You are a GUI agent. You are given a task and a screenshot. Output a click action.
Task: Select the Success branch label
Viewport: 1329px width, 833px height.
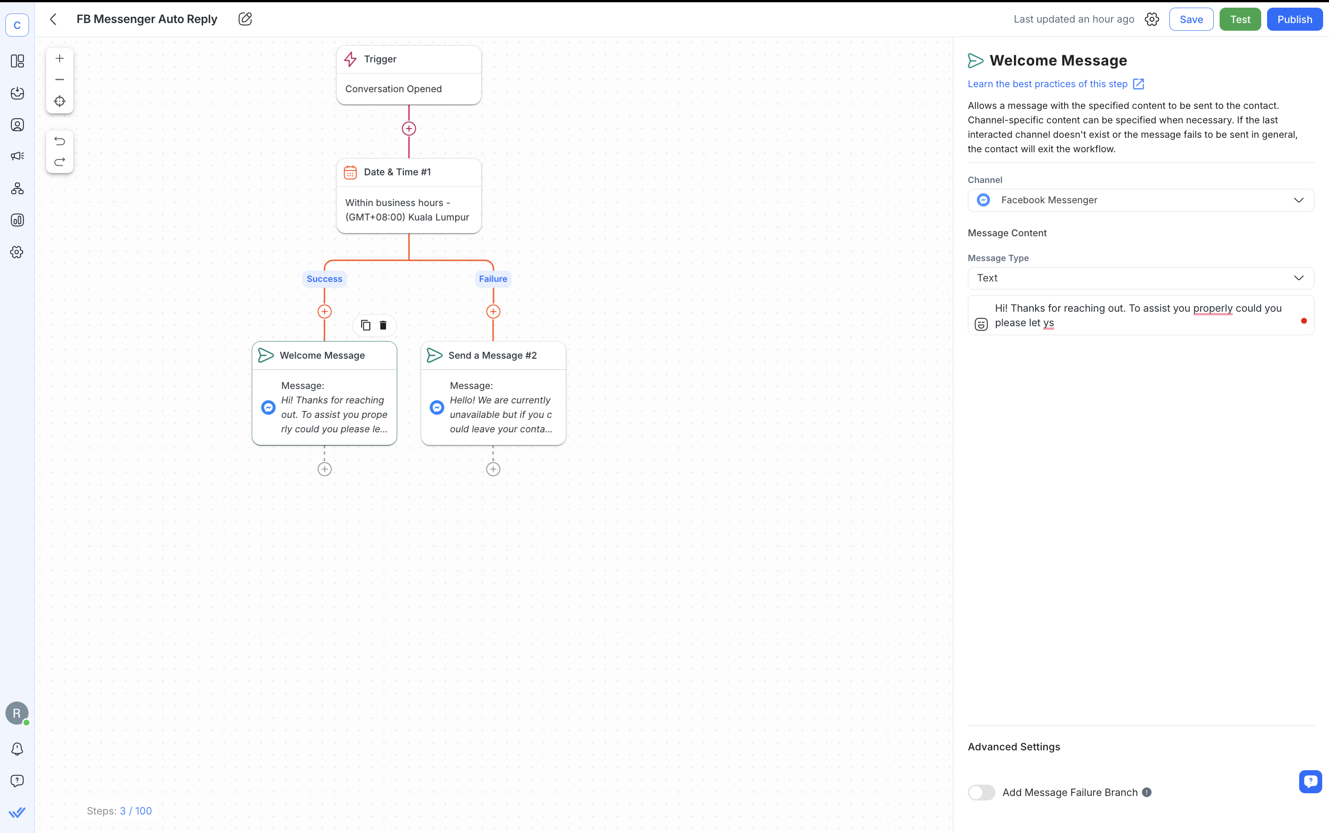point(324,279)
